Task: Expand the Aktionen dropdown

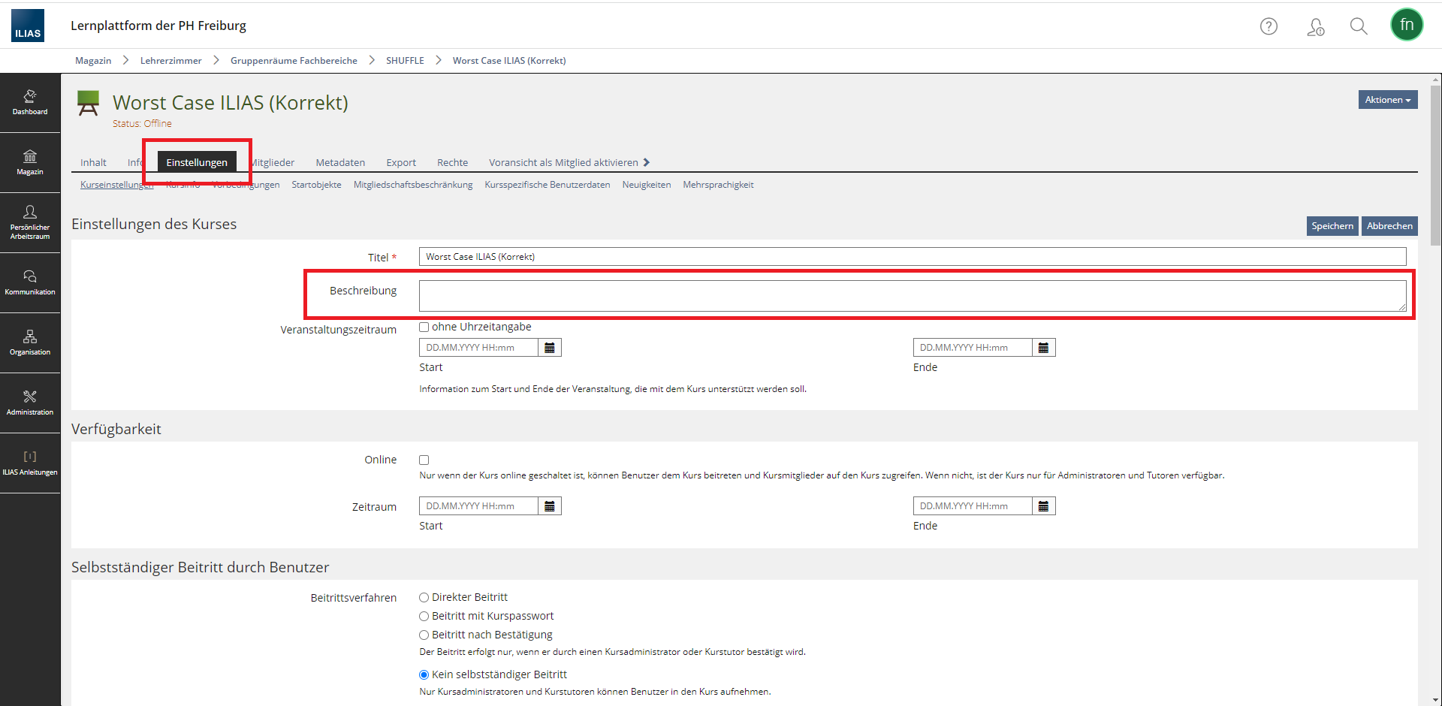Action: [x=1387, y=100]
